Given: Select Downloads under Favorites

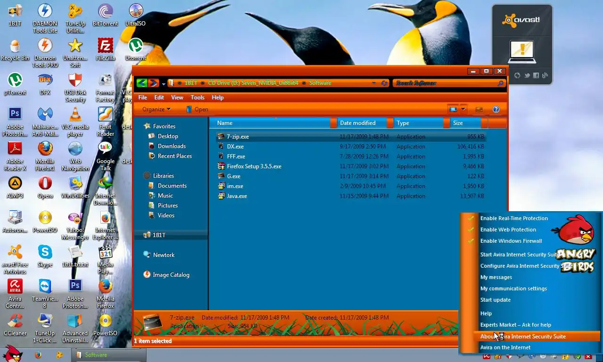Looking at the screenshot, I should (x=171, y=146).
